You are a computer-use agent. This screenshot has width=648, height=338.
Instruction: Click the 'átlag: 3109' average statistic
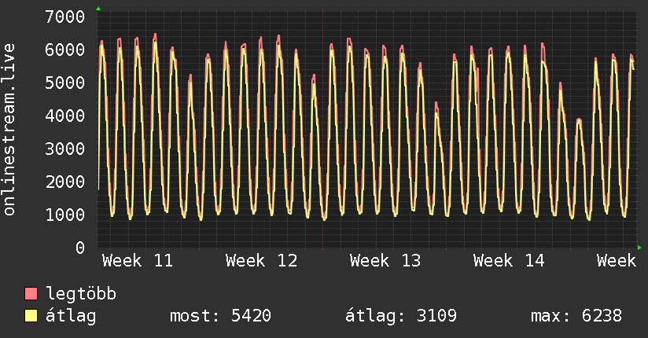(401, 316)
